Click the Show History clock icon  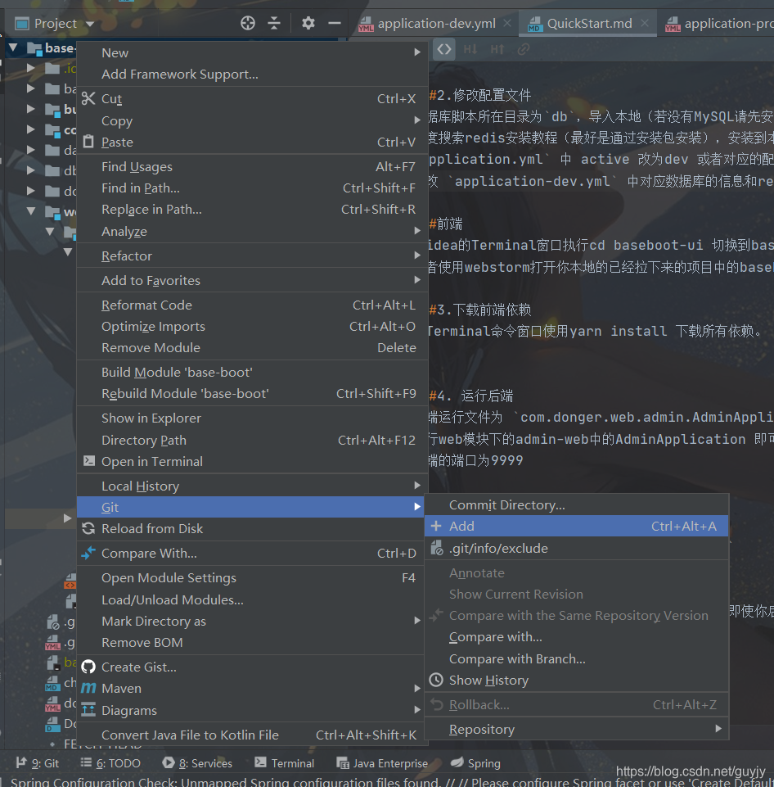pos(436,680)
